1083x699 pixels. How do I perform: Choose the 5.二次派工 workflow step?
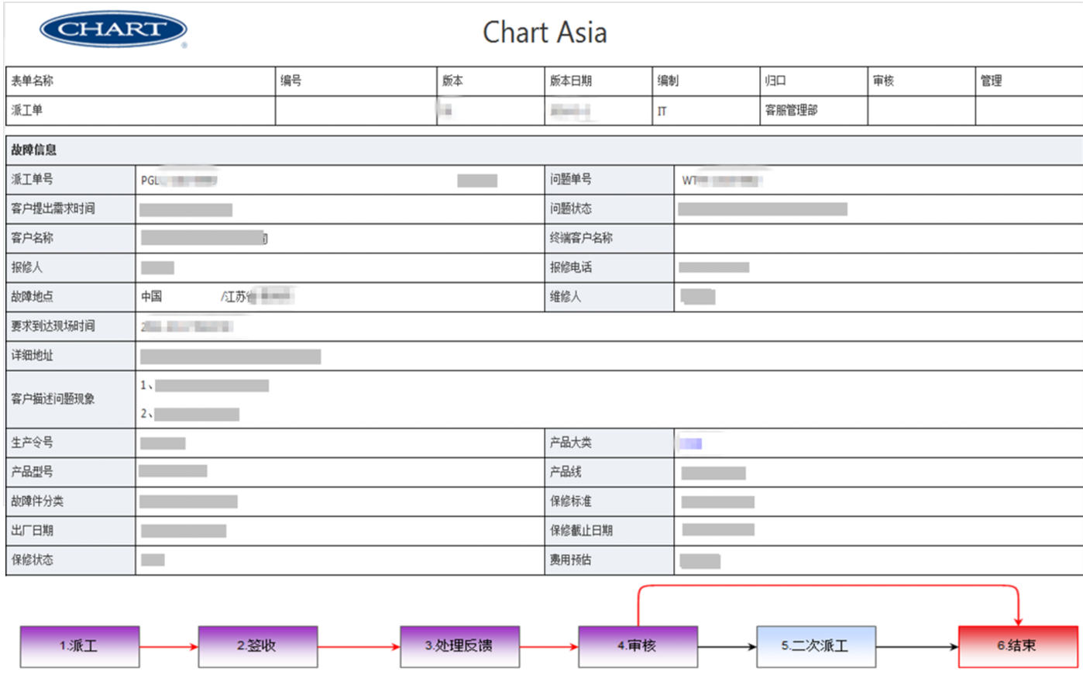pyautogui.click(x=816, y=646)
